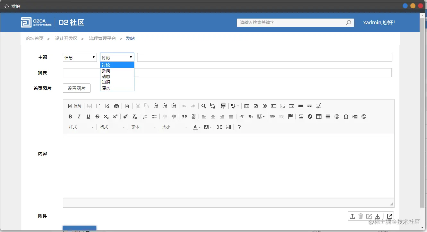Insert a table into the editor
This screenshot has height=232, width=427.
(319, 116)
